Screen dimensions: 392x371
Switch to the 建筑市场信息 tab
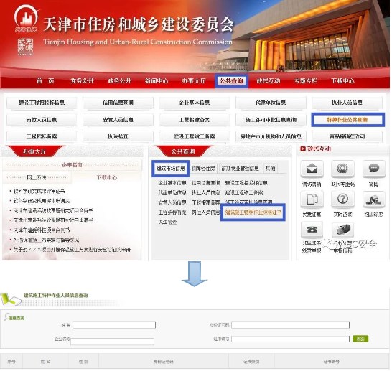[x=170, y=169]
